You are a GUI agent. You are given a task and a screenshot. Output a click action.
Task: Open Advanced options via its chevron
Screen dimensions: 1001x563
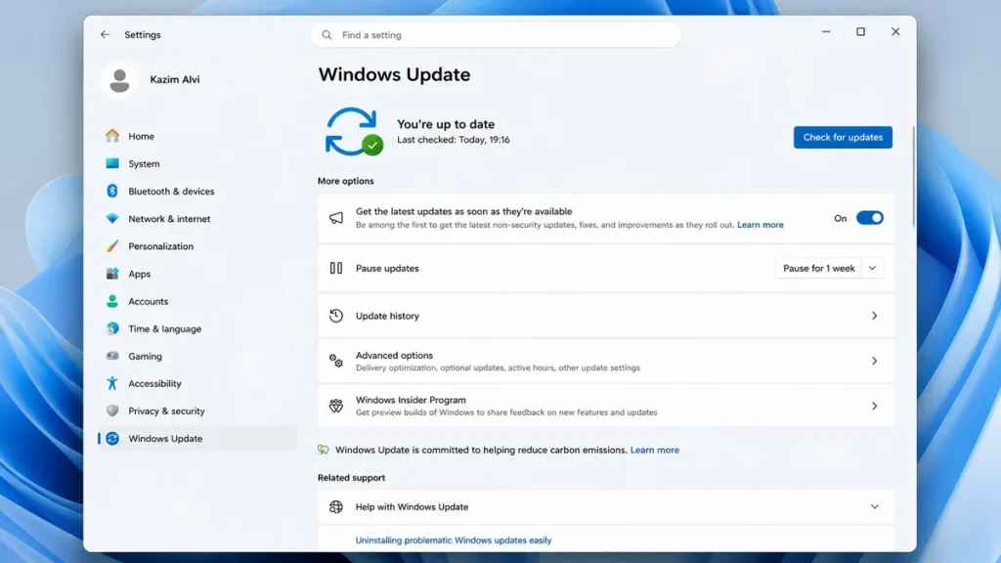click(875, 361)
